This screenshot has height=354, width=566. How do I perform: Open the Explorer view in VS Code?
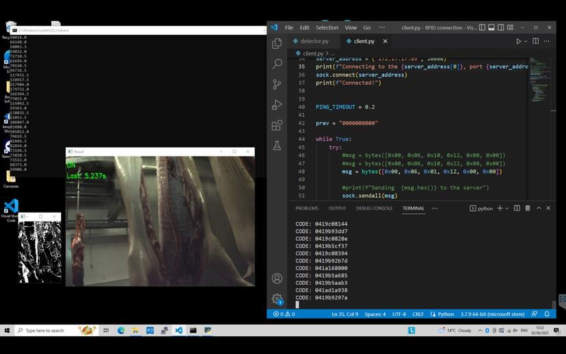click(x=277, y=43)
